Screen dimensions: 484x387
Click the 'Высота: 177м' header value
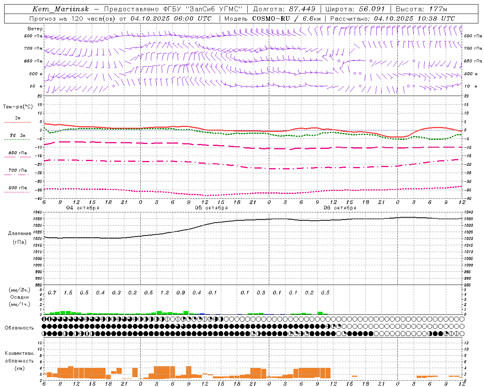421,9
